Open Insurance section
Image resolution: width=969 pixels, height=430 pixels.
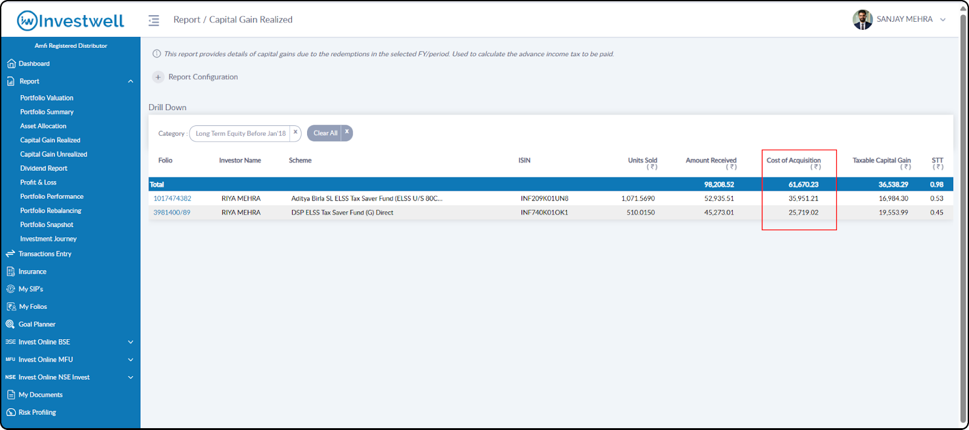coord(32,271)
